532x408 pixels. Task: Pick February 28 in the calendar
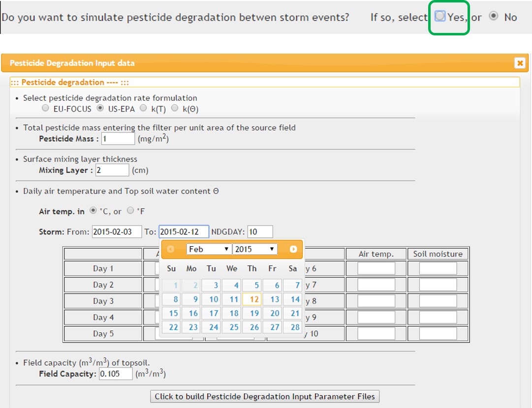click(293, 327)
